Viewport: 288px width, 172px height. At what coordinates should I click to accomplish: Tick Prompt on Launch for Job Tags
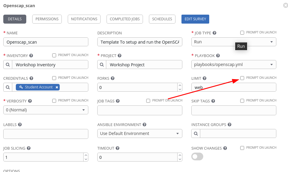[148, 101]
